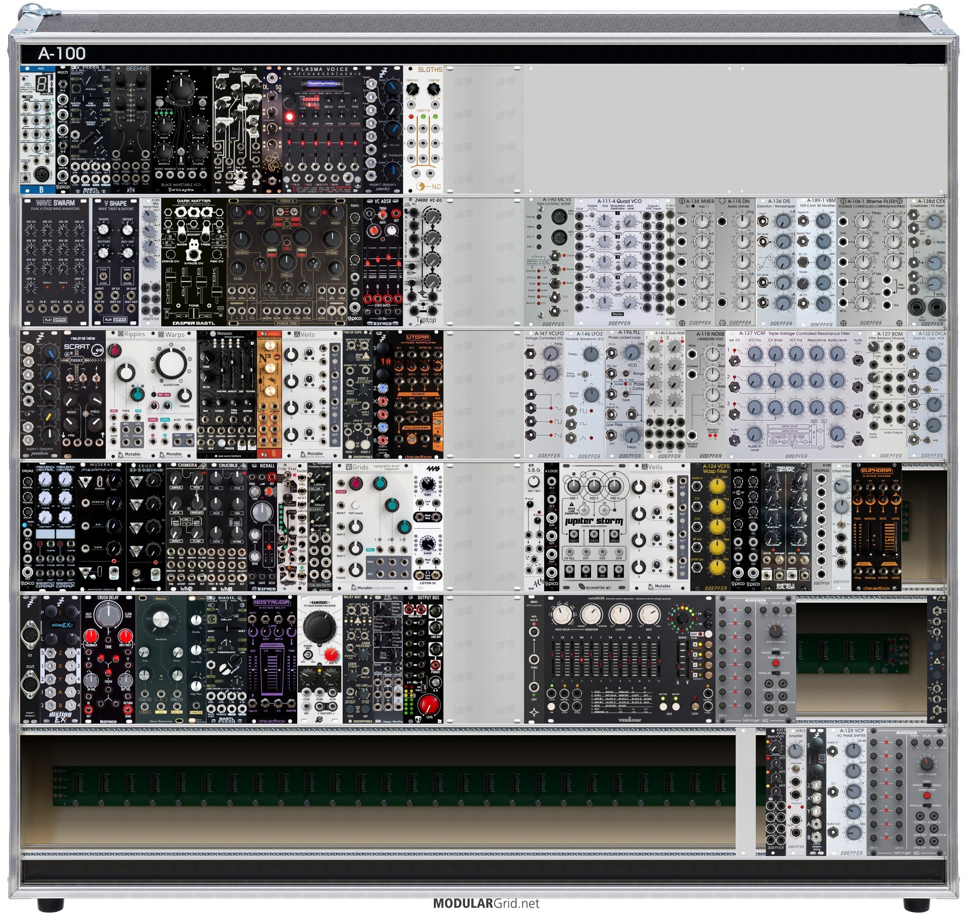The height and width of the screenshot is (914, 973).
Task: Click the dreadbox logo on Nostalgia module
Action: click(x=273, y=722)
